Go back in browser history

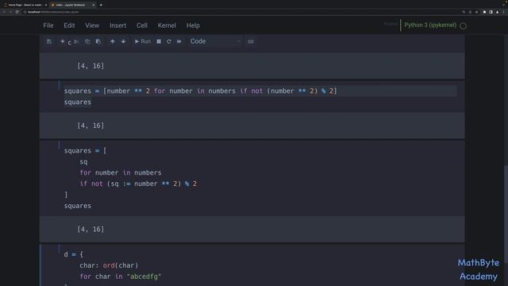[4, 12]
